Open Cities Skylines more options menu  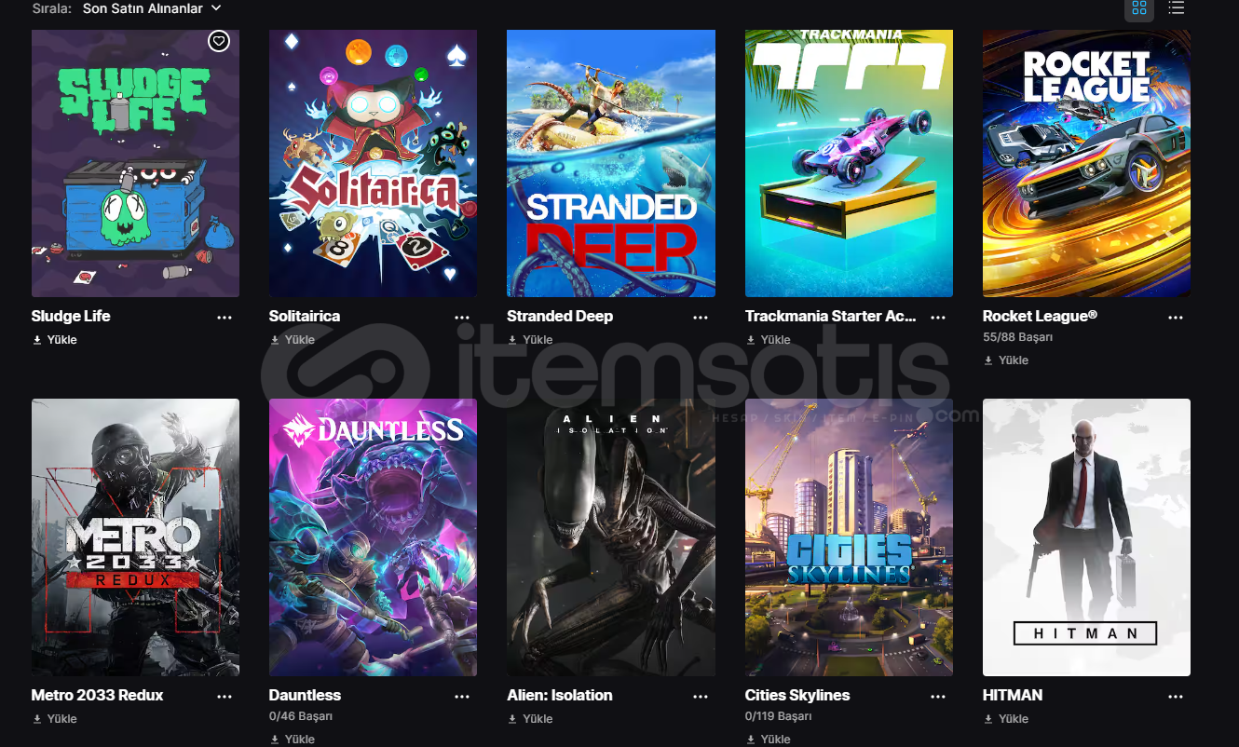(x=938, y=696)
